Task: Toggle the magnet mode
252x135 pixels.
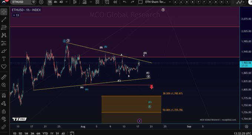Action: (4, 96)
